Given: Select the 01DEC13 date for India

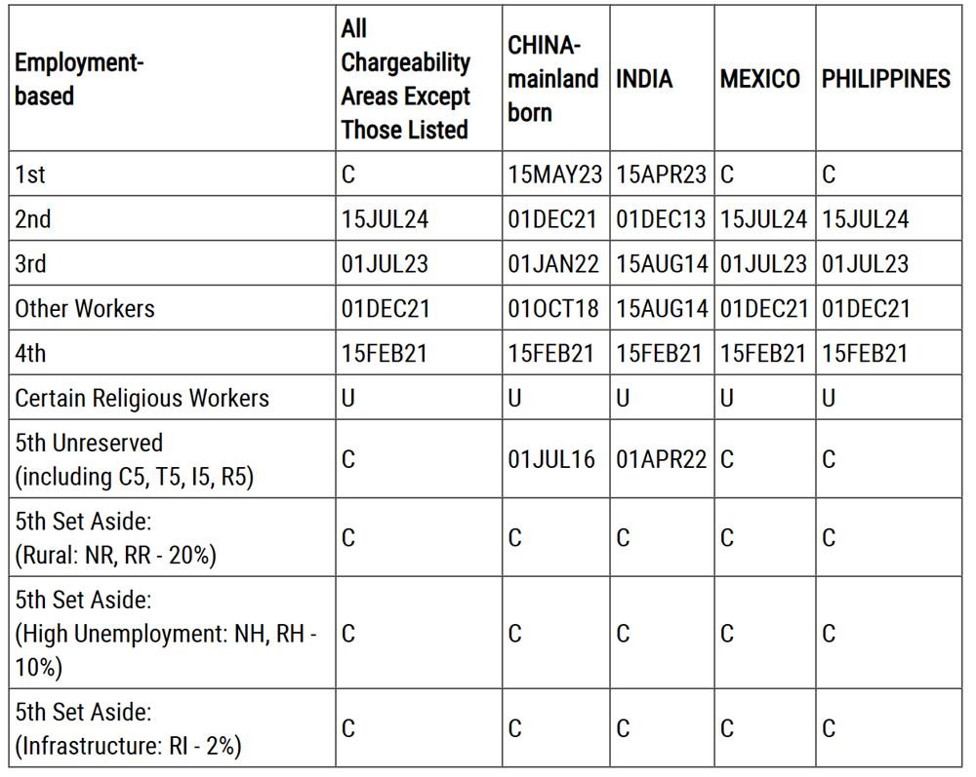Looking at the screenshot, I should click(x=661, y=219).
